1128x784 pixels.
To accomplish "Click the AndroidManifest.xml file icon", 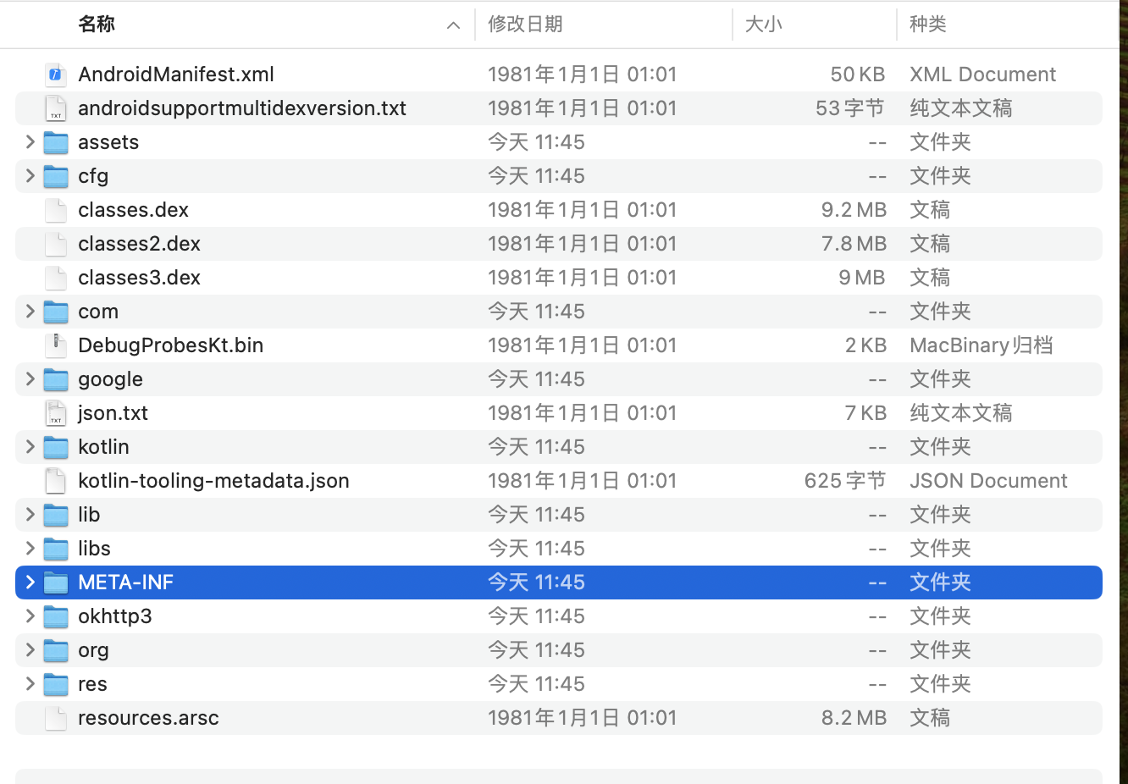I will [56, 75].
